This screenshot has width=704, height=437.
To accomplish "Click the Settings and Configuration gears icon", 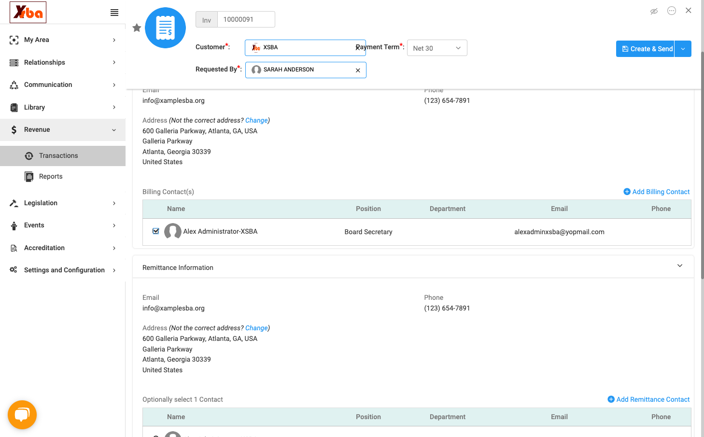I will point(14,270).
